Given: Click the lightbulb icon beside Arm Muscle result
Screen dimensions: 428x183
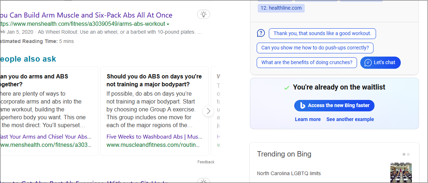Looking at the screenshot, I should pyautogui.click(x=203, y=14).
